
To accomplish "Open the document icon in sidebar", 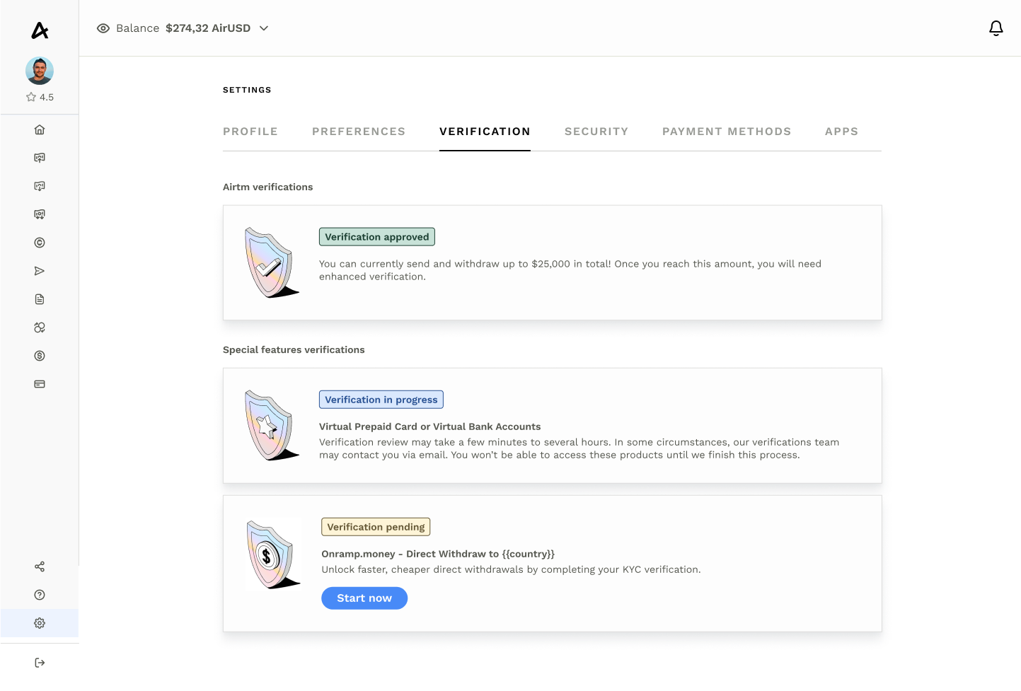I will click(x=40, y=299).
